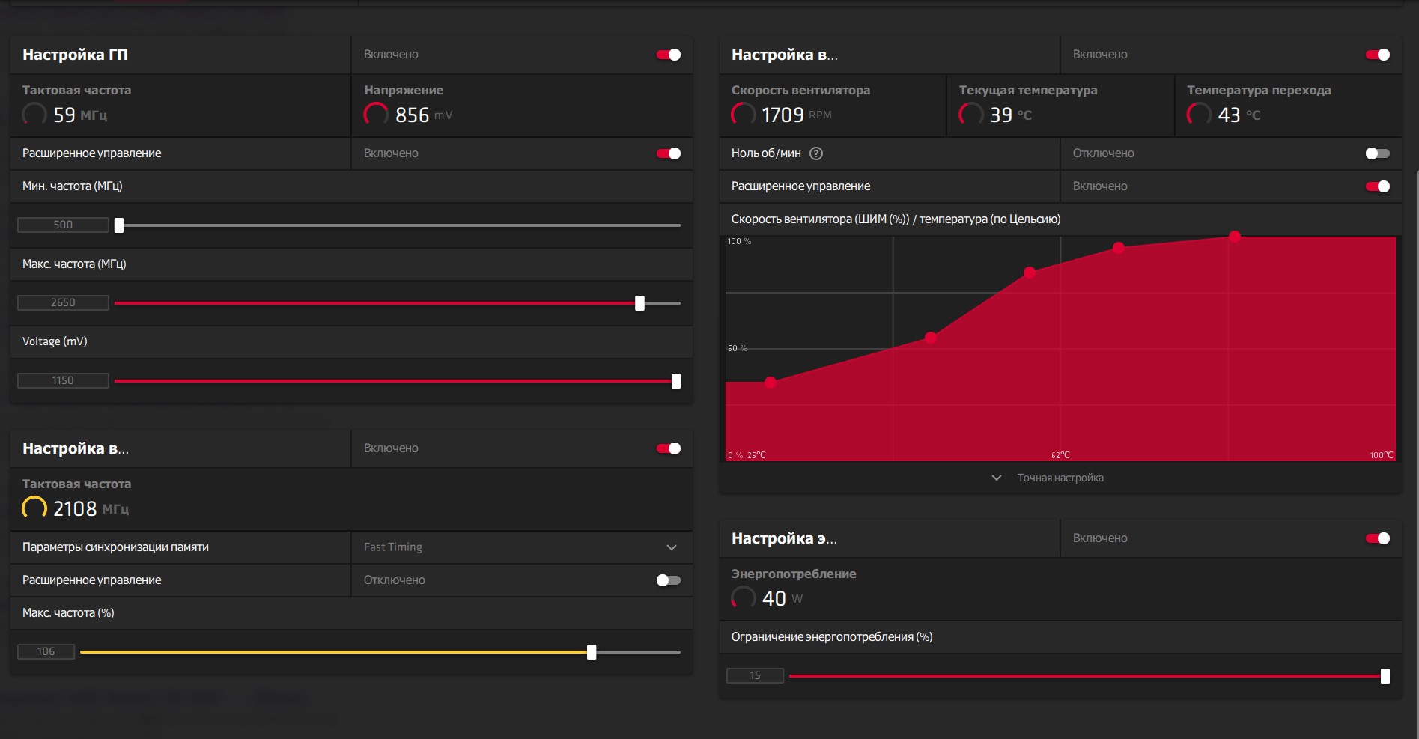Click the fan speed RPM gauge icon
Screen dimensions: 1419x739
pyautogui.click(x=743, y=115)
